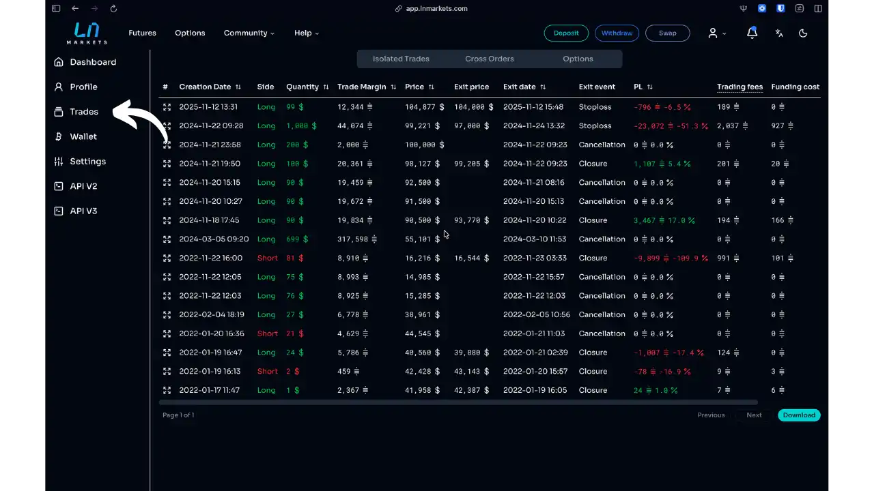Toggle sorting on the PL column
The width and height of the screenshot is (874, 491).
(x=651, y=87)
